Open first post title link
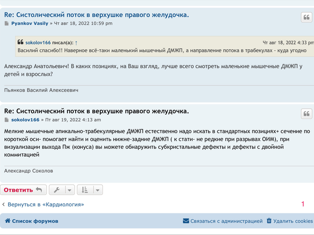 pyautogui.click(x=97, y=15)
